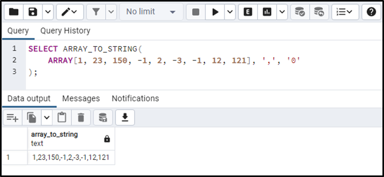Open file with the folder icon
Image resolution: width=384 pixels, height=177 pixels.
click(14, 12)
